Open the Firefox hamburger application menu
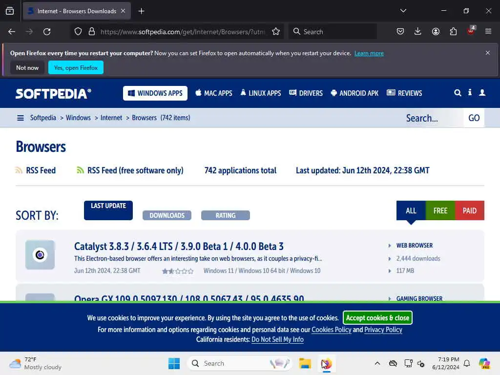This screenshot has height=375, width=500. coord(488,32)
